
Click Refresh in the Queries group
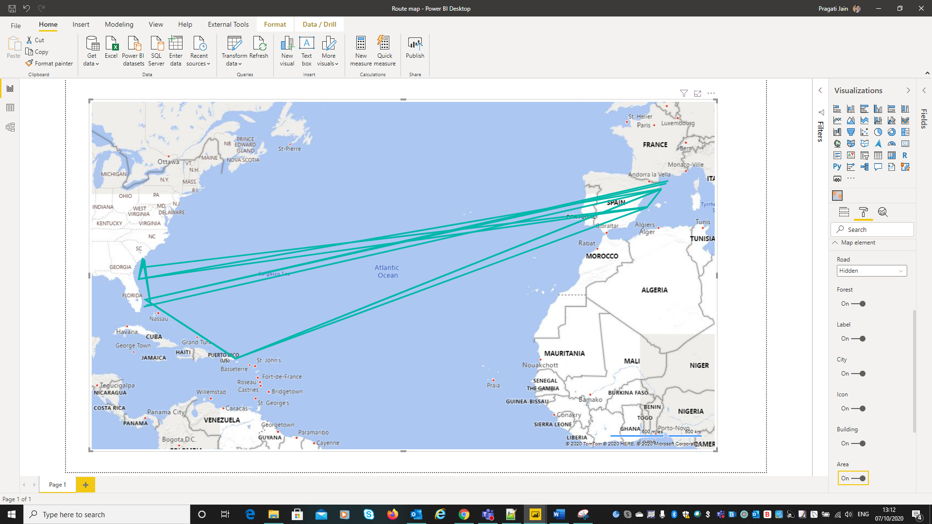pos(259,48)
